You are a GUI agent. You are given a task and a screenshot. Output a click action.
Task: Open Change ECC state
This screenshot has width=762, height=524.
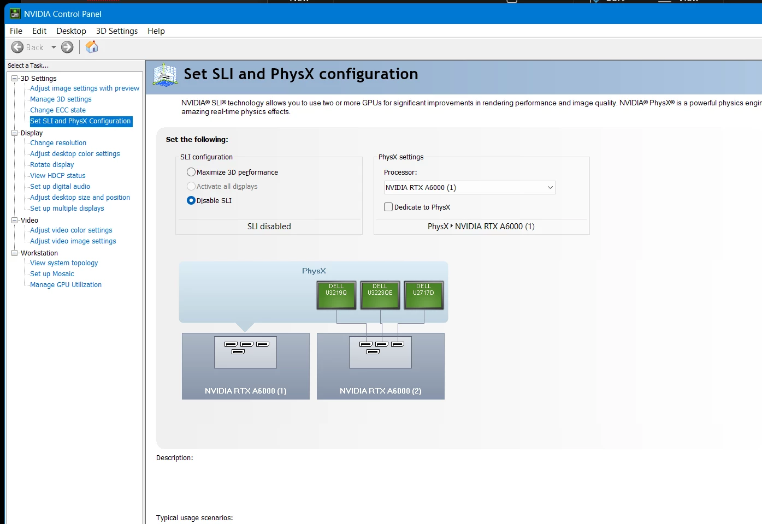click(x=58, y=110)
